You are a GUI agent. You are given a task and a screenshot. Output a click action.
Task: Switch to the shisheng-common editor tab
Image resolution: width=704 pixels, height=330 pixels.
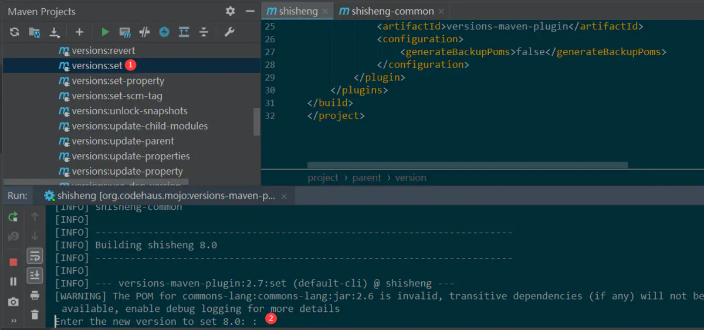pyautogui.click(x=386, y=11)
